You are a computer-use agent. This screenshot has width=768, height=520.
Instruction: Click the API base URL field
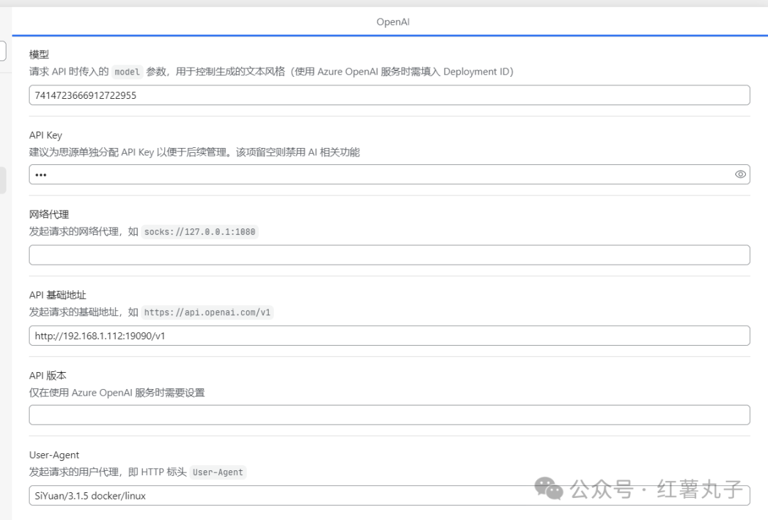[390, 336]
